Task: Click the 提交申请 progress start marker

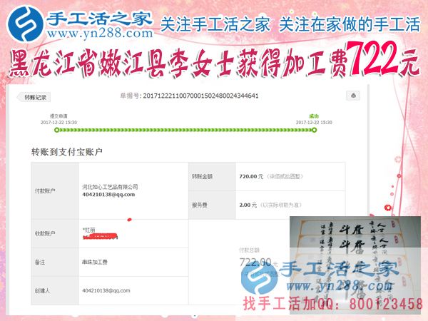Action: pos(56,130)
